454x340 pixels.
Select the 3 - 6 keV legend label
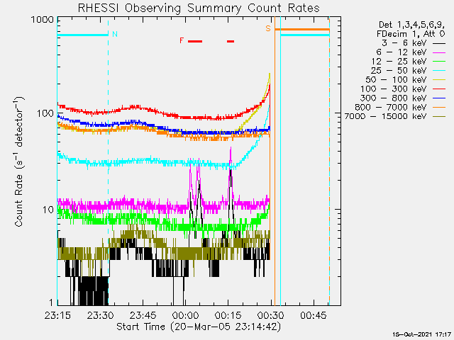click(404, 43)
